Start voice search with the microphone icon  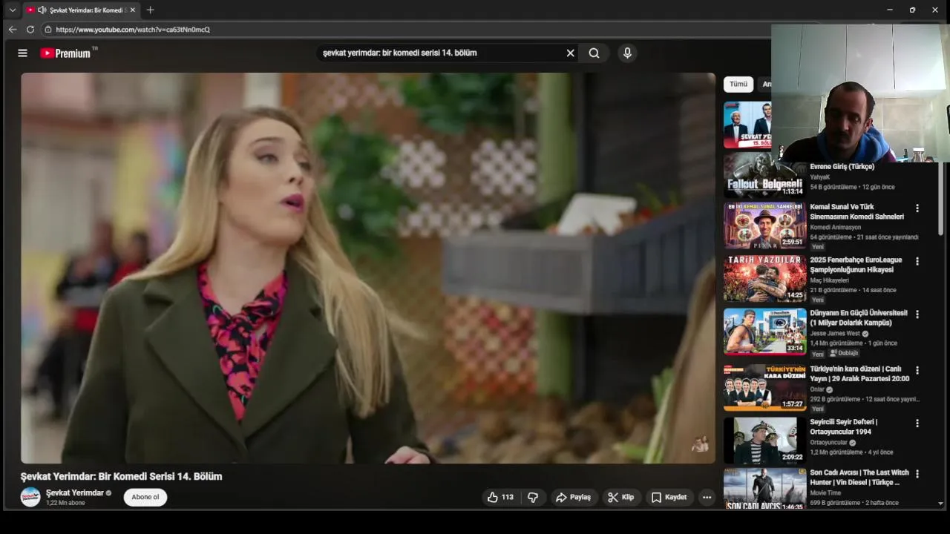point(627,53)
